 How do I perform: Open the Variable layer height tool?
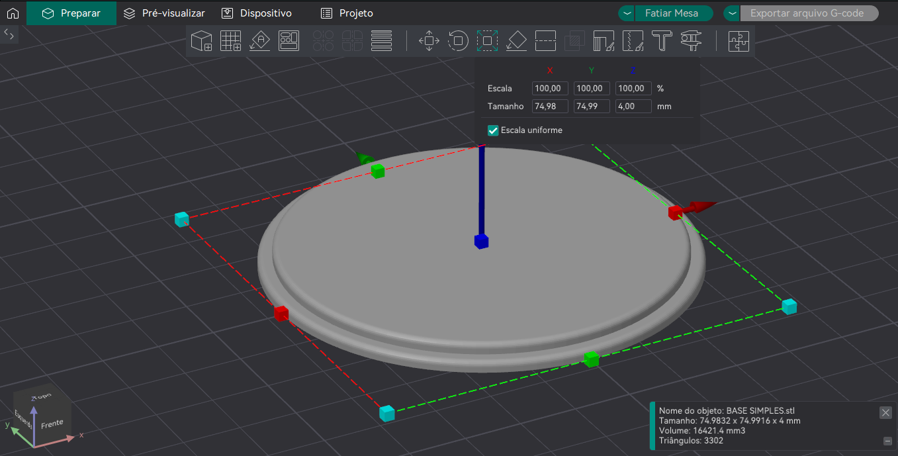pos(381,41)
